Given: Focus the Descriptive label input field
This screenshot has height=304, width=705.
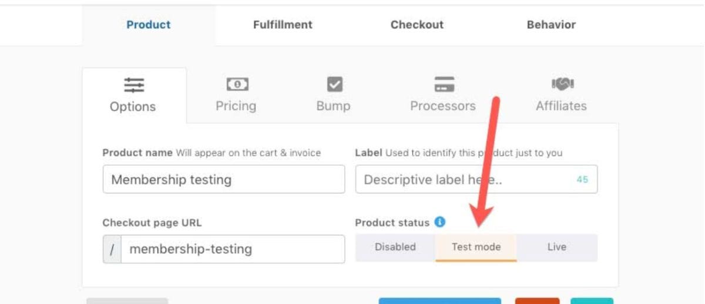Looking at the screenshot, I should pyautogui.click(x=467, y=179).
